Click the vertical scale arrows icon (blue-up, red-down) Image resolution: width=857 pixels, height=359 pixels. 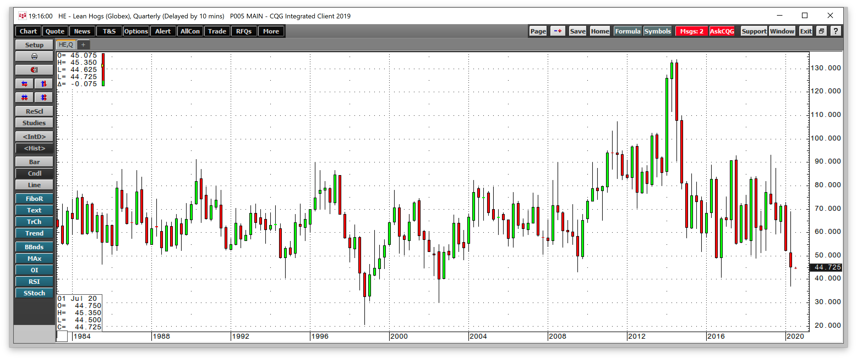point(43,84)
